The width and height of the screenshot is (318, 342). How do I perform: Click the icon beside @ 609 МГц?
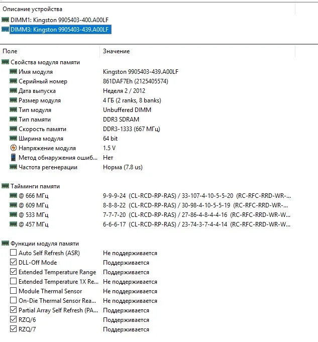click(14, 205)
